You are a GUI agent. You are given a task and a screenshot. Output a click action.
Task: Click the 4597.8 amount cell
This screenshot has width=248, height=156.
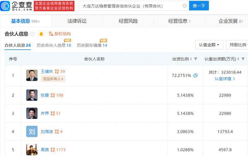(x=225, y=150)
